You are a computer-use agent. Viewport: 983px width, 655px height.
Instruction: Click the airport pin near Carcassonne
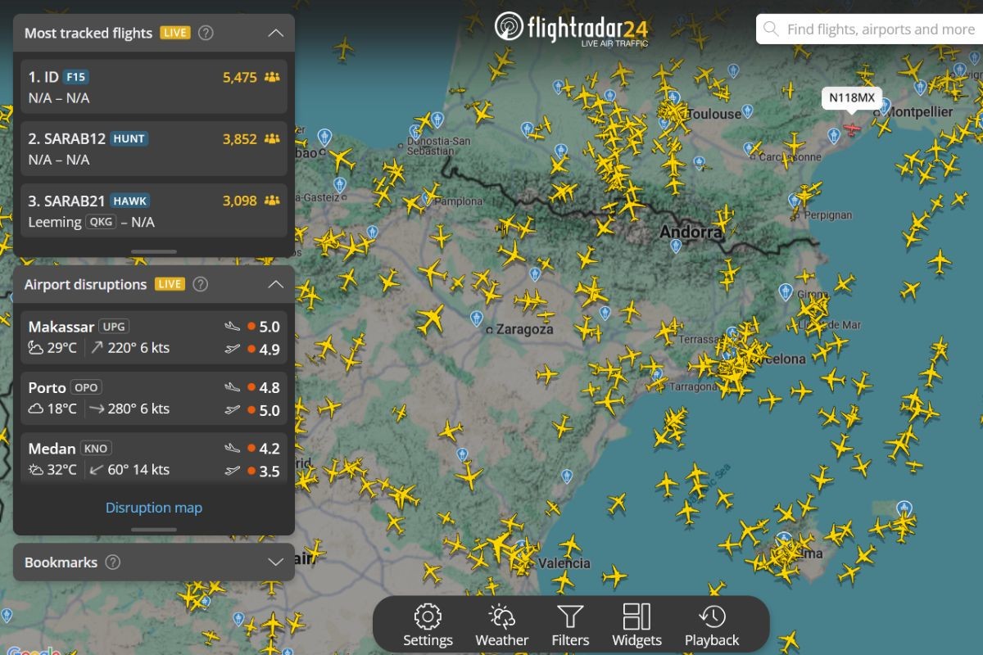coord(749,150)
